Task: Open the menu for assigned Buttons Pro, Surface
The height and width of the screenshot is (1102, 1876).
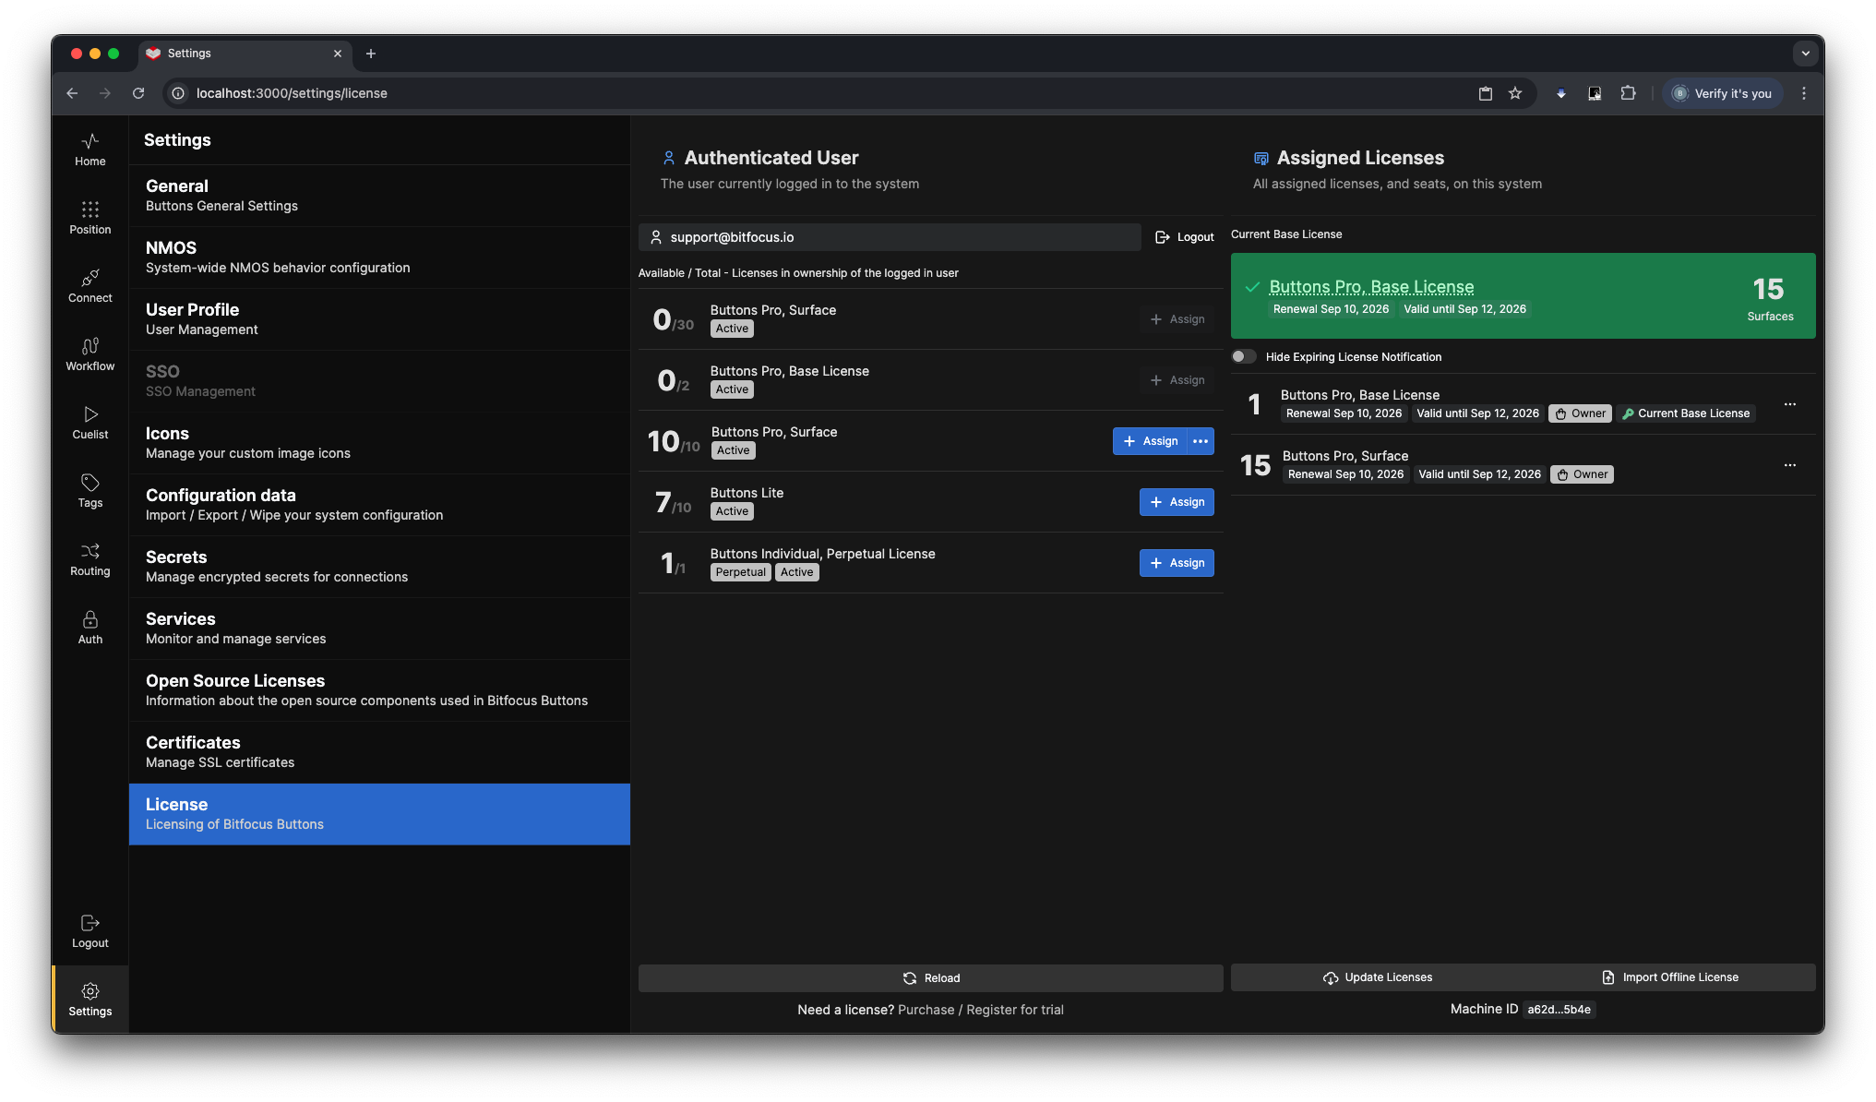Action: pyautogui.click(x=1790, y=465)
